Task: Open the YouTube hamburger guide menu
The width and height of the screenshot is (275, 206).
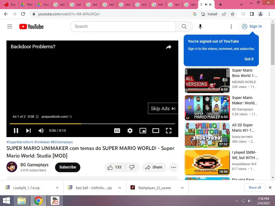Action: [x=10, y=27]
